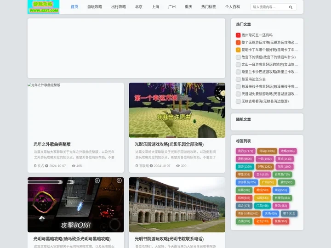Open article title 光影乐园游戏攻略(光影乐园全部攻略)

169,144
